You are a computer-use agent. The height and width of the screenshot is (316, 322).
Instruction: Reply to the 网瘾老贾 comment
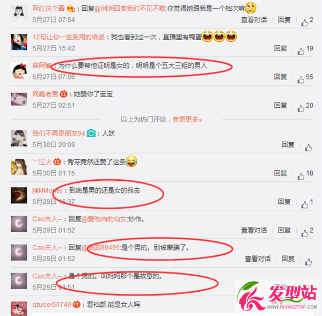coord(280,105)
